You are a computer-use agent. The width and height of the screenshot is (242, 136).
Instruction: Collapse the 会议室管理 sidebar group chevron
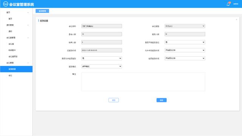coord(28,38)
